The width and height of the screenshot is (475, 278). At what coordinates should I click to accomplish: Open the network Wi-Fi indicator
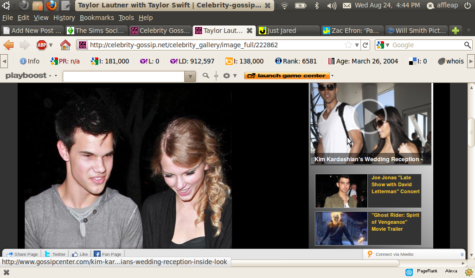[x=284, y=6]
